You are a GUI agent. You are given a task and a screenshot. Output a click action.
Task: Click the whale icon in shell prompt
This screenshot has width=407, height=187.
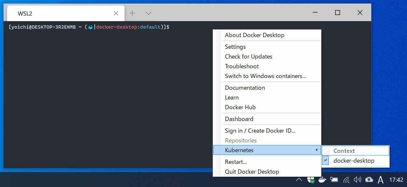pyautogui.click(x=90, y=27)
